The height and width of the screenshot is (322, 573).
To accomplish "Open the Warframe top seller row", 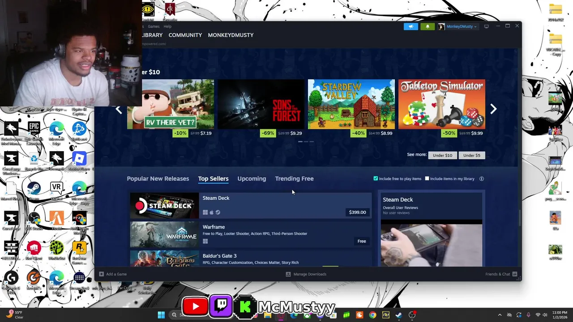I will (251, 234).
